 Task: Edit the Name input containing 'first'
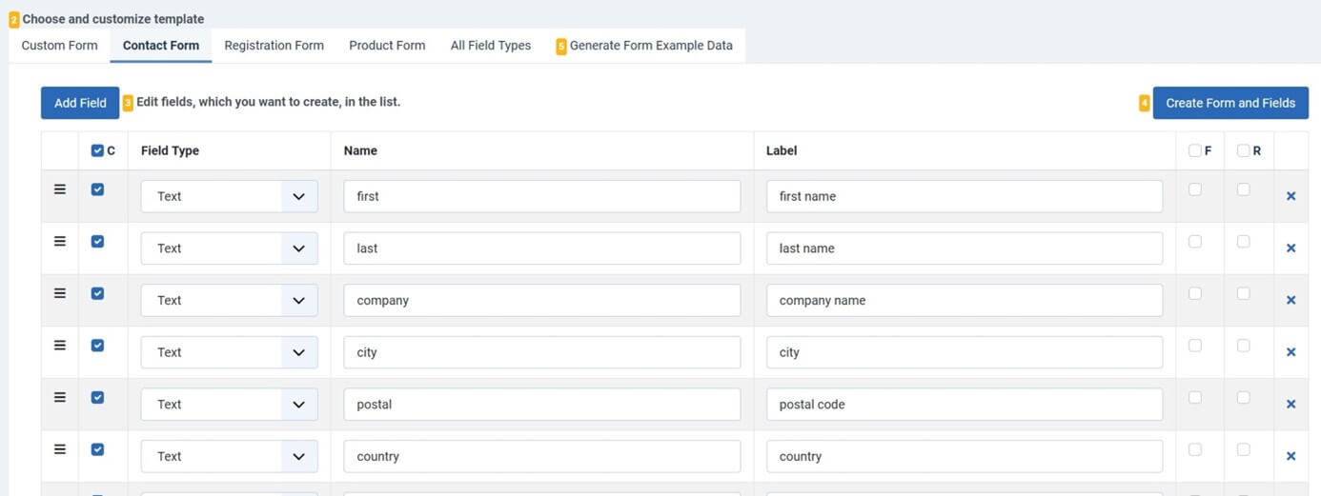542,196
